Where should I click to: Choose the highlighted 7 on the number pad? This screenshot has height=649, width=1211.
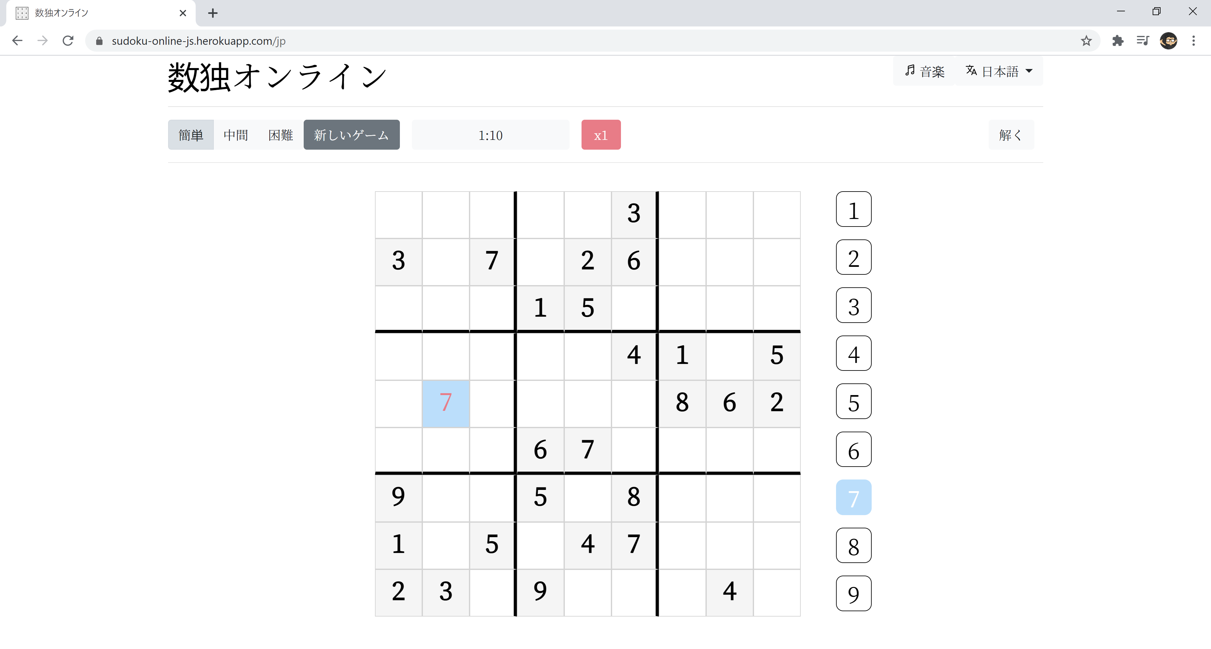point(853,497)
